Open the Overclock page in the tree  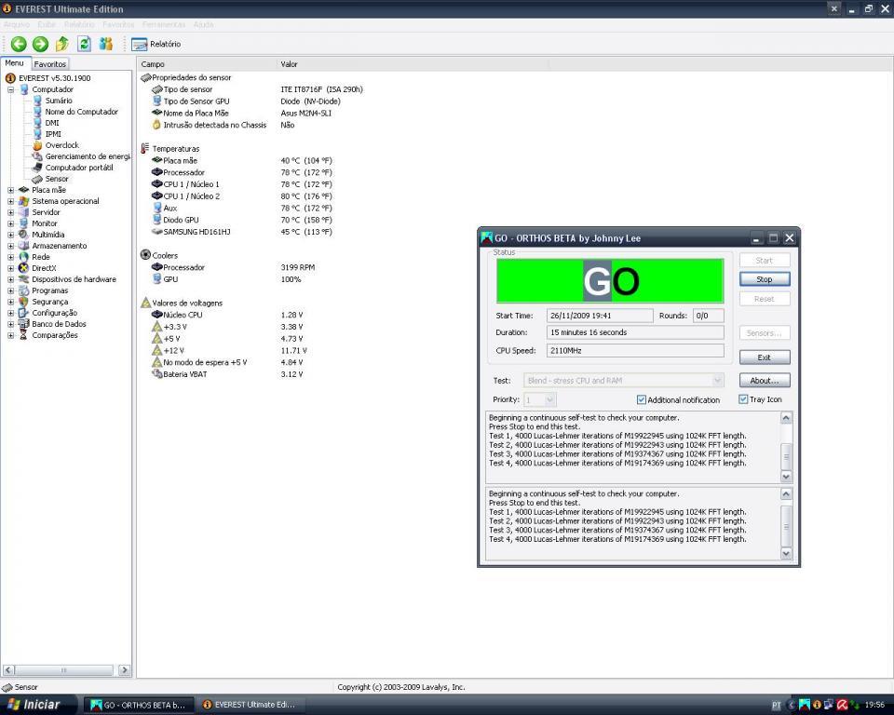click(62, 145)
